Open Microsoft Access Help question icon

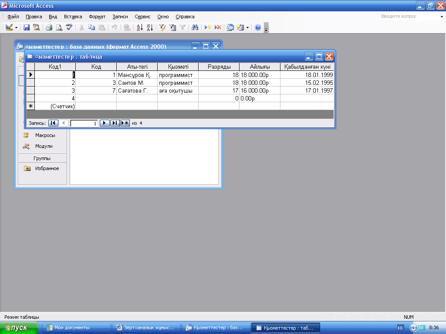point(258,27)
